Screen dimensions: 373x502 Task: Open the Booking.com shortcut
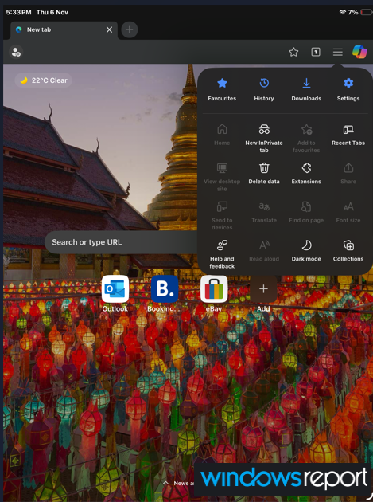coord(165,293)
